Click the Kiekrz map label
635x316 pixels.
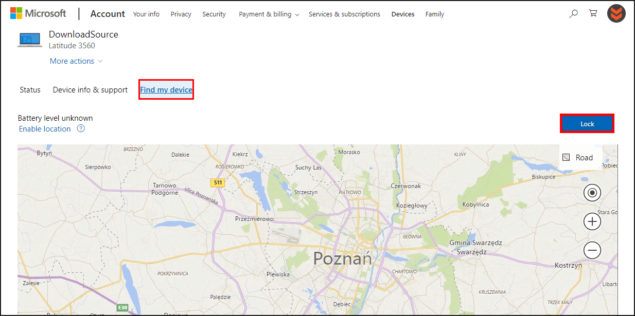(240, 154)
